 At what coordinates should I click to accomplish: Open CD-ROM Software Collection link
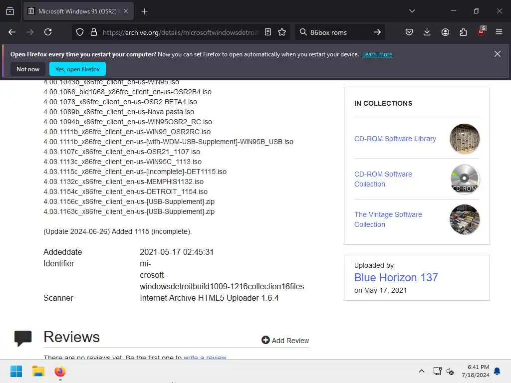pyautogui.click(x=383, y=179)
